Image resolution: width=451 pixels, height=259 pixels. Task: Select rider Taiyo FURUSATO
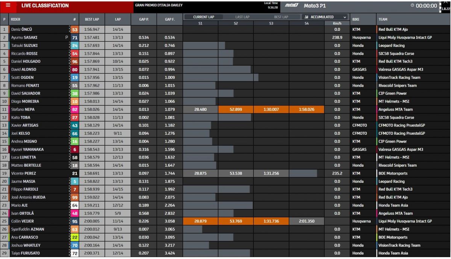coord(26,253)
